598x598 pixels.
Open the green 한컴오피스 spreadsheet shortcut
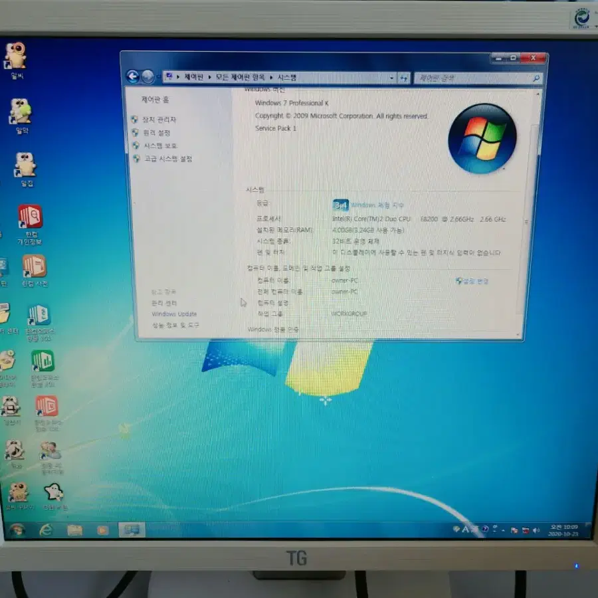[x=43, y=368]
